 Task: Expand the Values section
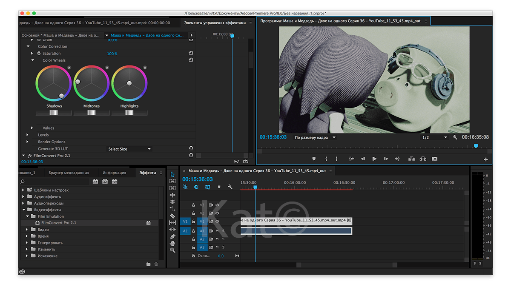coord(32,128)
